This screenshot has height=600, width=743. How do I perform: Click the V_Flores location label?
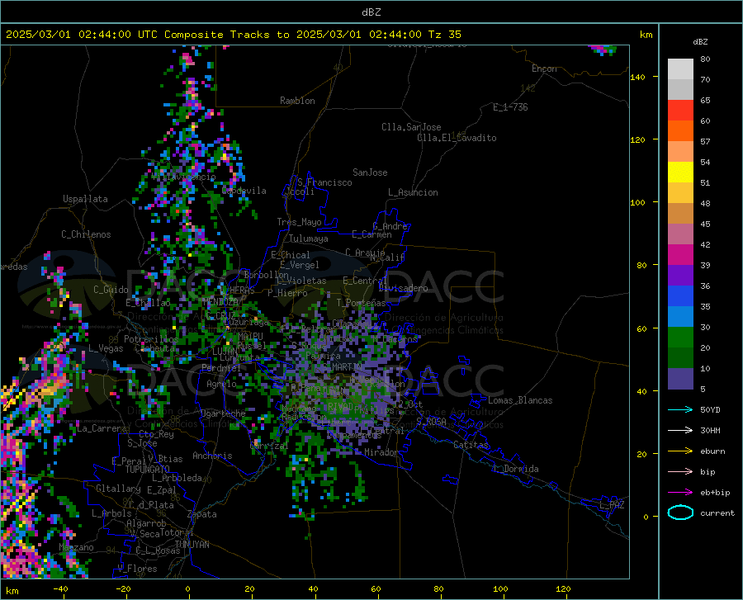click(137, 569)
